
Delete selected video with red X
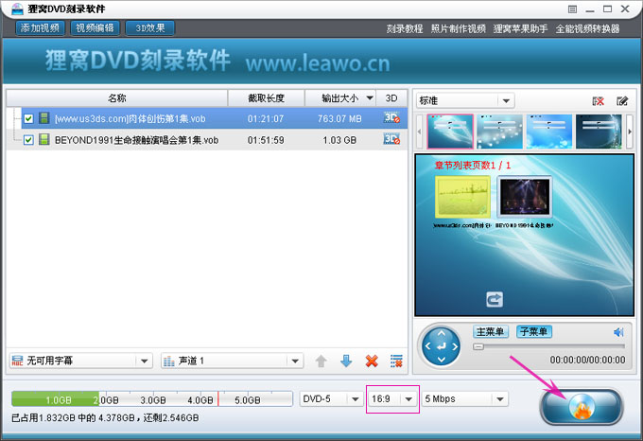[372, 361]
